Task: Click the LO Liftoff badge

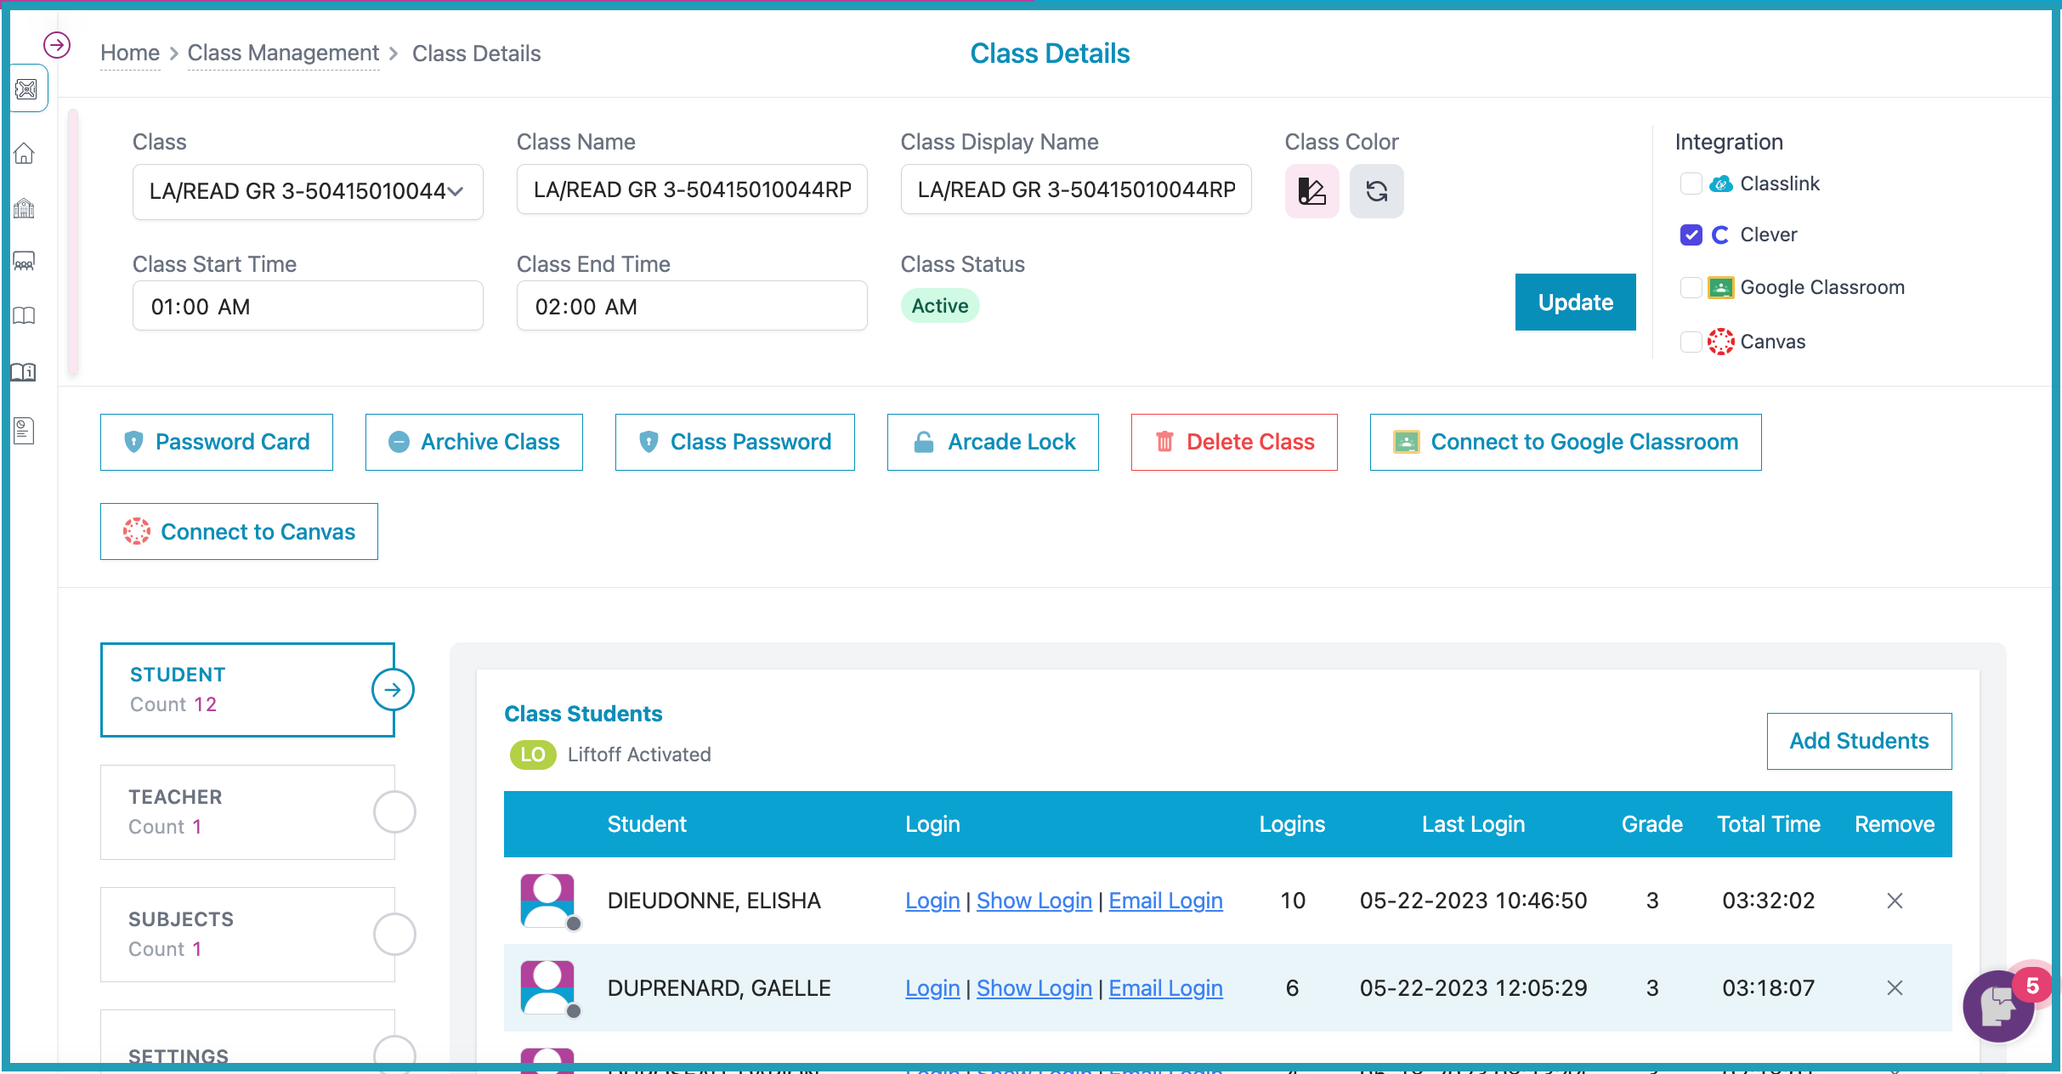Action: tap(533, 755)
